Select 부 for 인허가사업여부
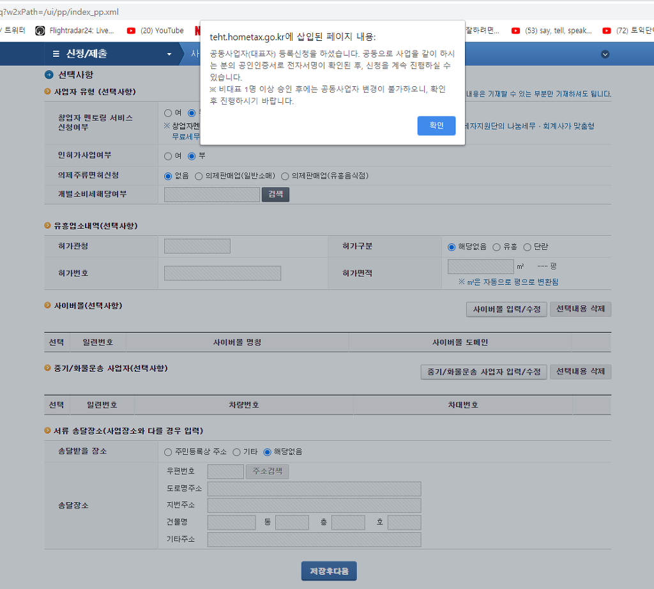The height and width of the screenshot is (589, 654). (x=192, y=156)
